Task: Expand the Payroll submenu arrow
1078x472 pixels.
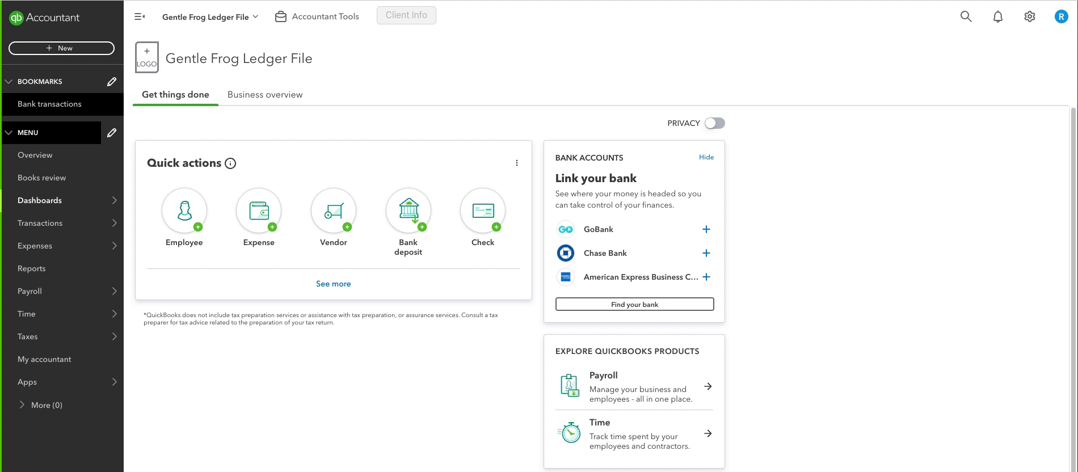Action: [114, 291]
